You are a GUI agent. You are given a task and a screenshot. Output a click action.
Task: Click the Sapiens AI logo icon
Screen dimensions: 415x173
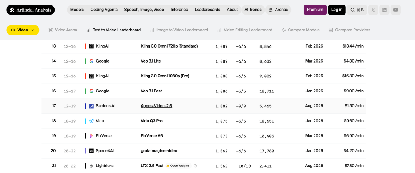(x=91, y=106)
